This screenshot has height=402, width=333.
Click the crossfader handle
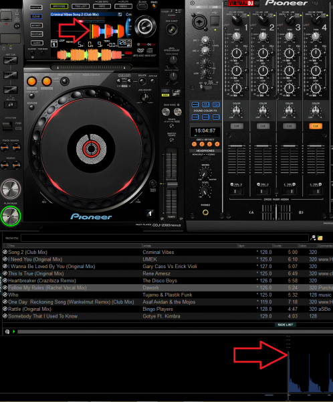click(x=276, y=212)
